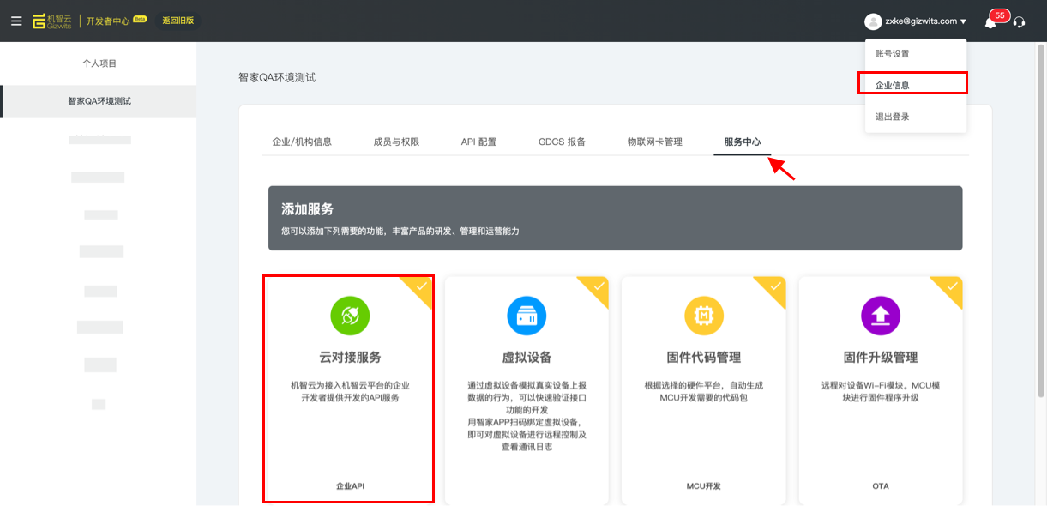
Task: Open the 固件升级管理 card title
Action: 881,358
